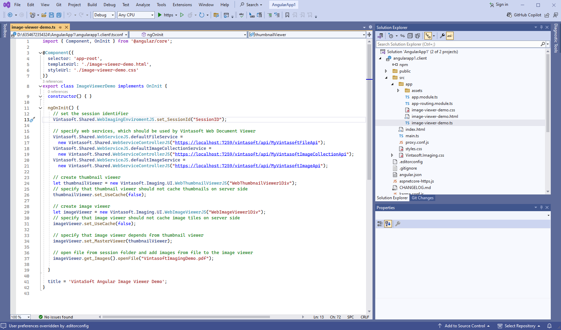Switch to the Git Changes tab
Viewport: 561px width, 330px height.
422,198
